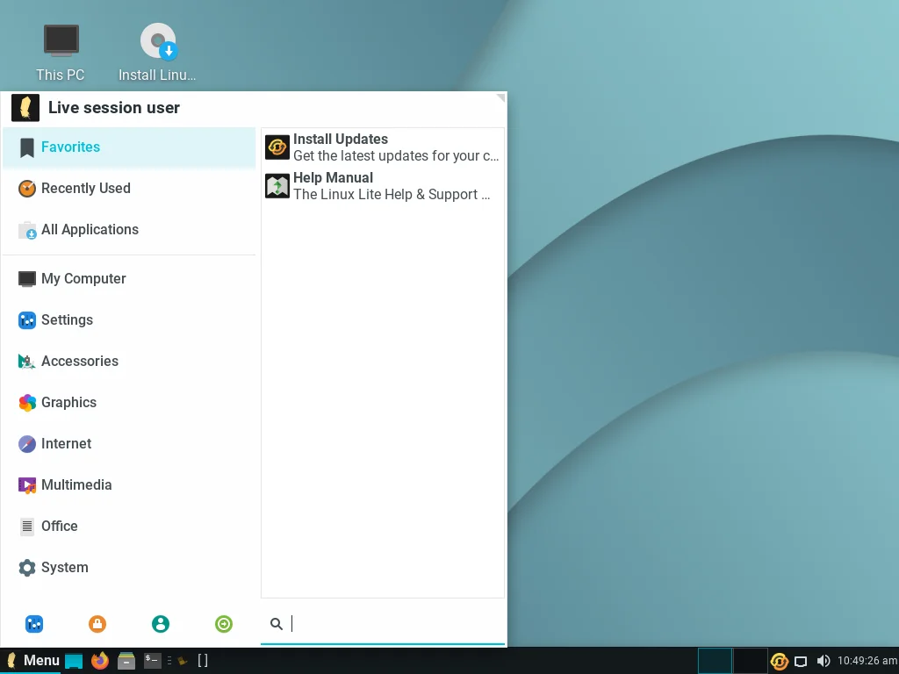Viewport: 899px width, 674px height.
Task: Open the System category
Action: pyautogui.click(x=129, y=568)
